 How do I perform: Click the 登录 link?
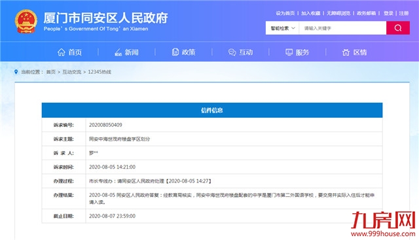coord(388,13)
